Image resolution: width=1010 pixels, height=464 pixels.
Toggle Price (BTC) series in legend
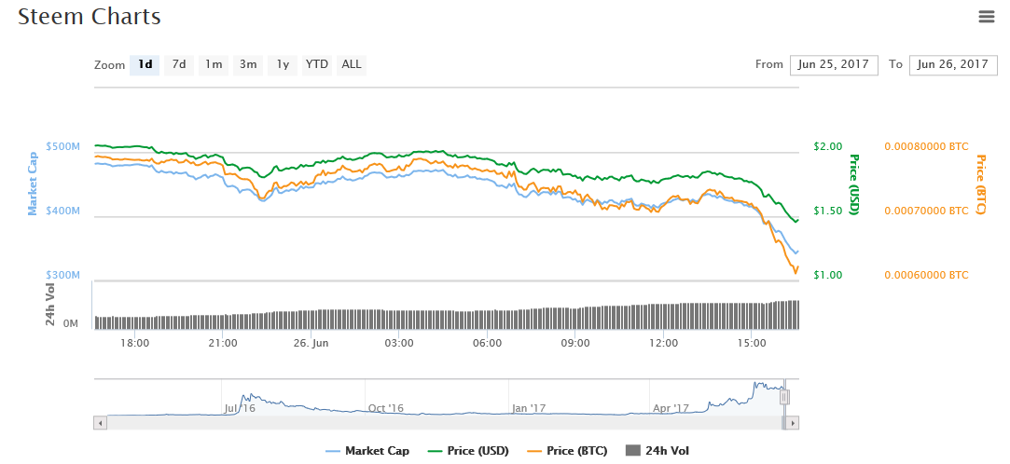point(567,451)
